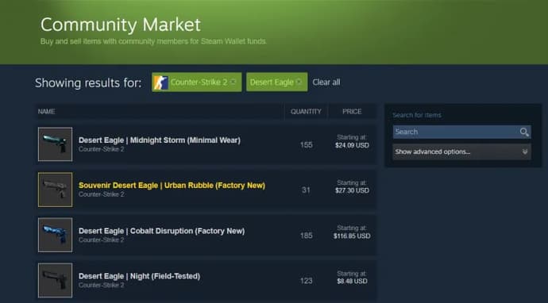Expand Show advanced options chevron

525,151
